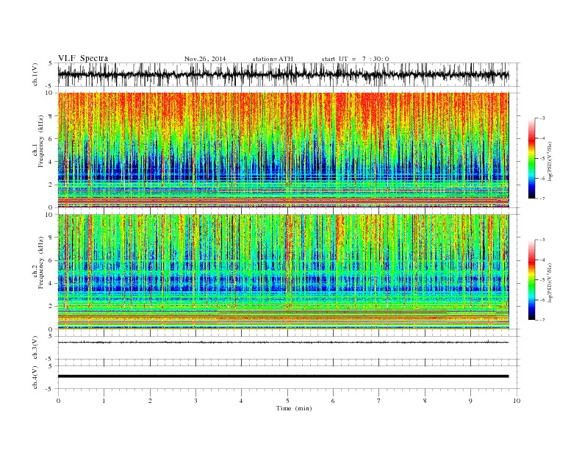Click the "3" tick on the time axis

click(195, 401)
